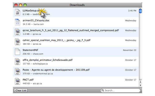Click the blue scrollbar thumb
155x96 pixels.
140,11
